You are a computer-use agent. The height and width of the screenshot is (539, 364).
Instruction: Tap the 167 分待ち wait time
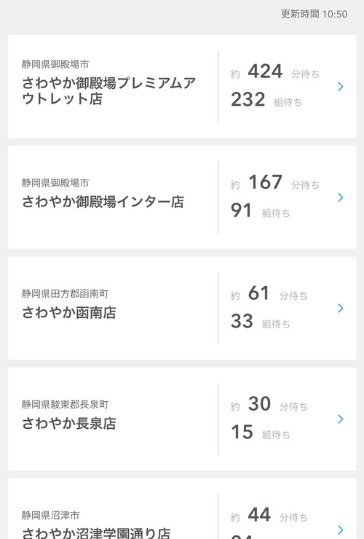(274, 182)
